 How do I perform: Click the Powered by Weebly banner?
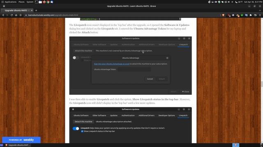click(21, 140)
